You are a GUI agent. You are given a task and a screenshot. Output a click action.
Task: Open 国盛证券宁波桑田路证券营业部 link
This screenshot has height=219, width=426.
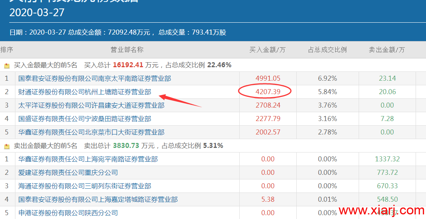tap(85, 119)
